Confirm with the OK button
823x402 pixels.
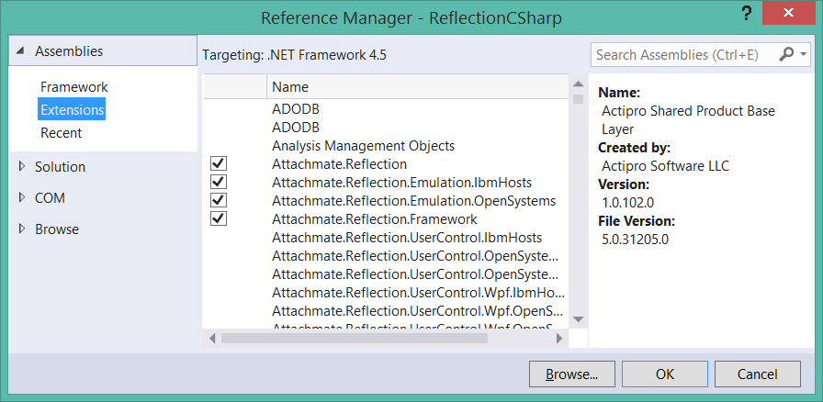click(664, 374)
